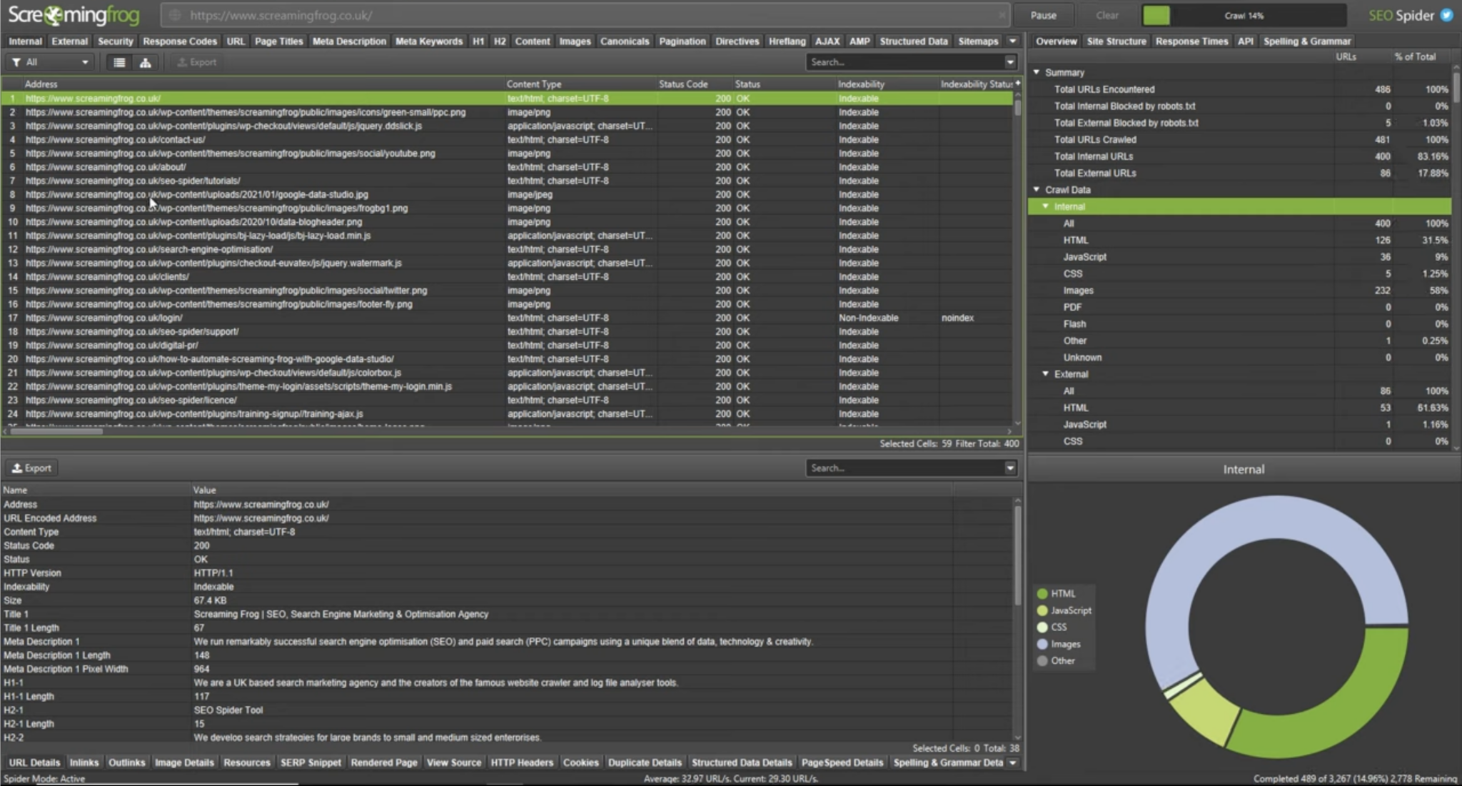Open the Twitter bird icon
Image resolution: width=1462 pixels, height=786 pixels.
1446,15
